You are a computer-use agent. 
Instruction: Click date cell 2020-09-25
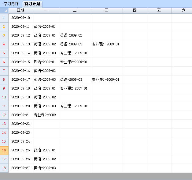[20, 150]
